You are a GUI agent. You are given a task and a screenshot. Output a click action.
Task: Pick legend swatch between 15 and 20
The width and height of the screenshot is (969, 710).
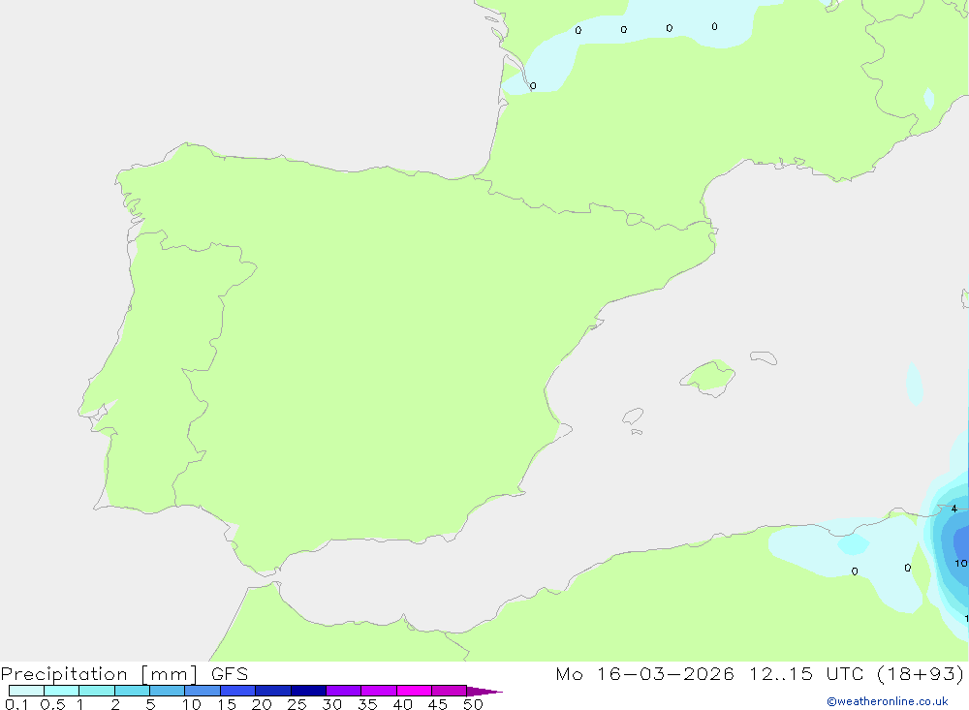coord(238,691)
